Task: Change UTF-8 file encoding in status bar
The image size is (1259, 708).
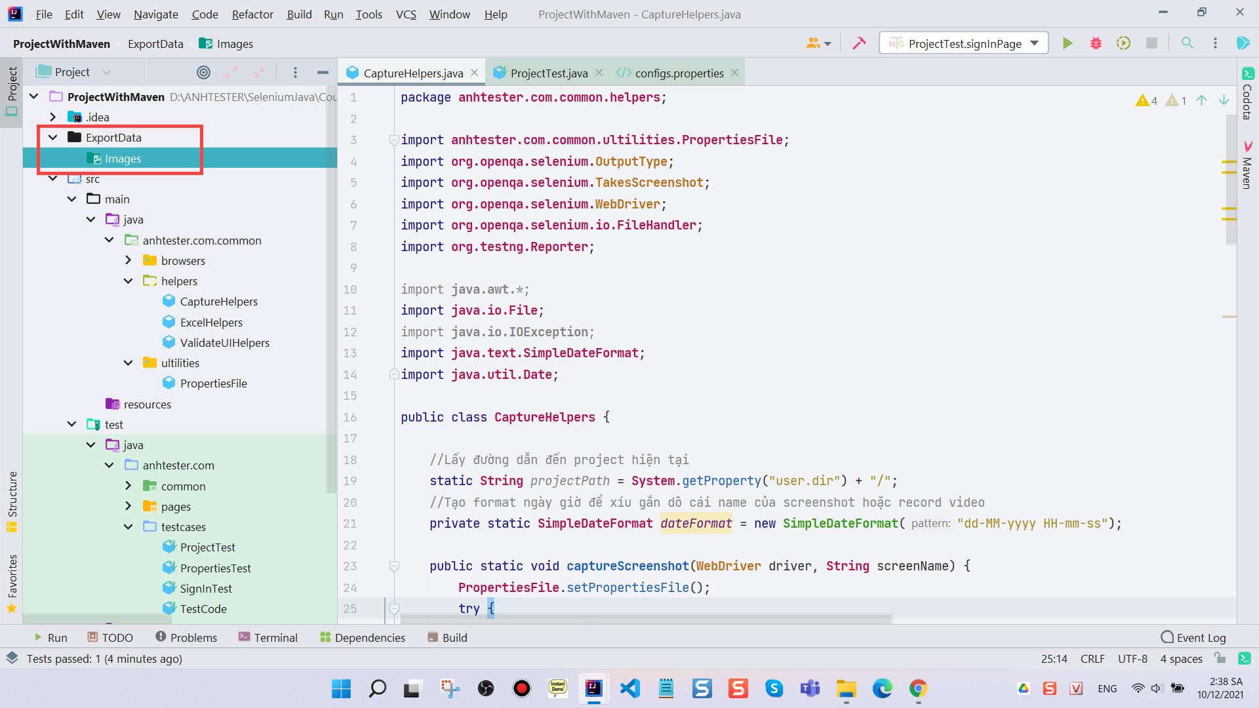Action: [x=1133, y=659]
